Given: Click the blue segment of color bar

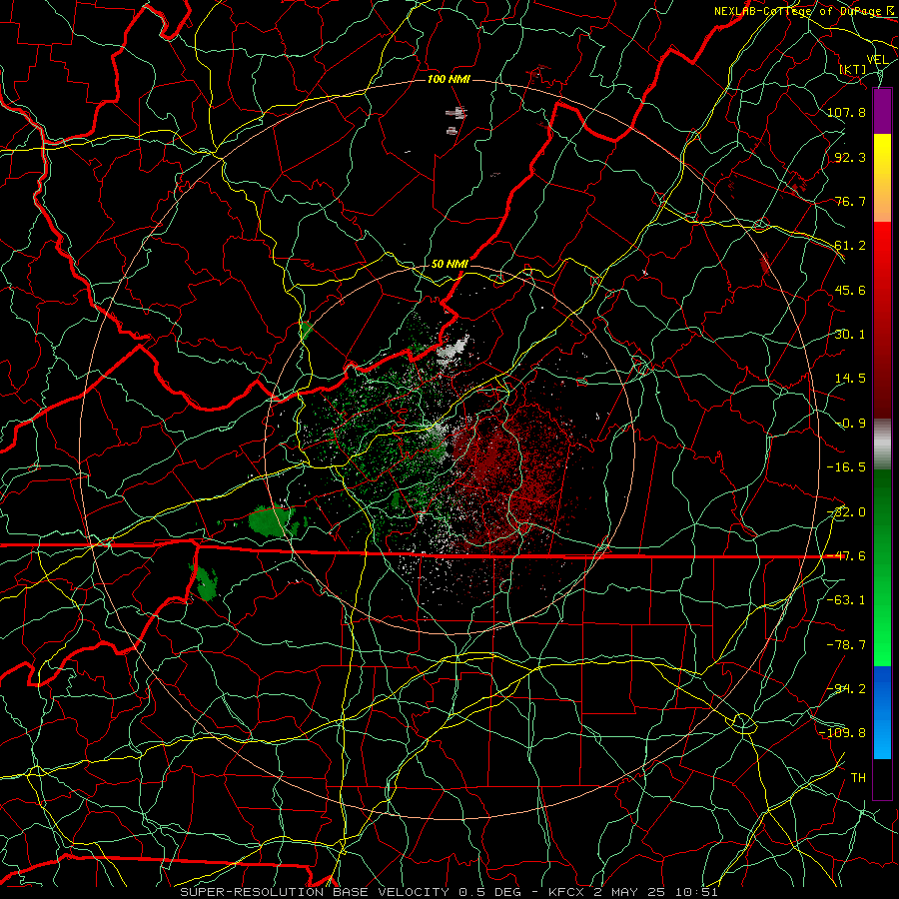Looking at the screenshot, I should click(882, 712).
